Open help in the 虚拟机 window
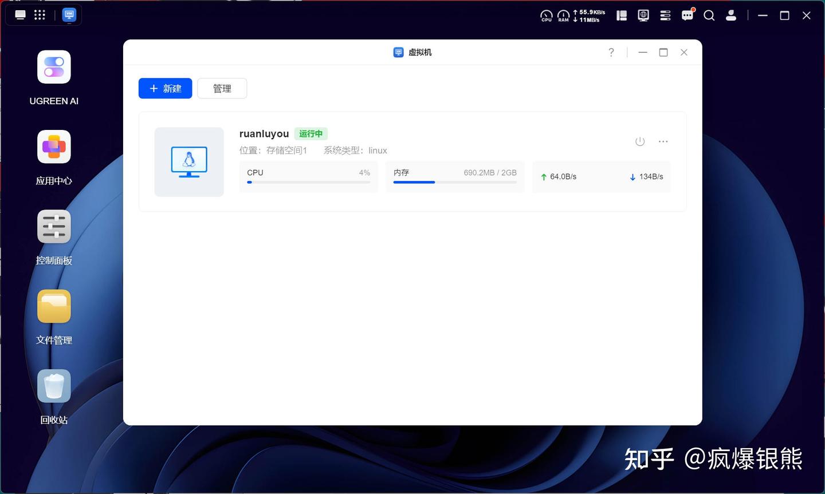Screen dimensions: 825x494 pyautogui.click(x=611, y=52)
